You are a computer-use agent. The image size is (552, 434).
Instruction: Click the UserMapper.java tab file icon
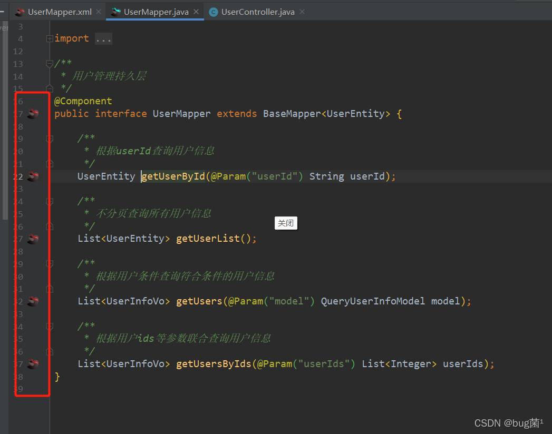point(115,11)
